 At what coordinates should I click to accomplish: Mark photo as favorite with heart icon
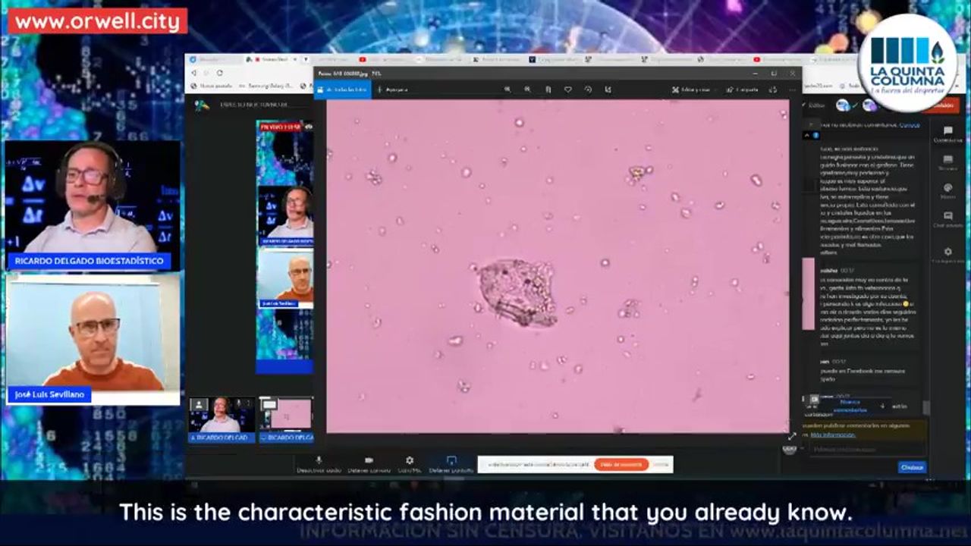[567, 89]
